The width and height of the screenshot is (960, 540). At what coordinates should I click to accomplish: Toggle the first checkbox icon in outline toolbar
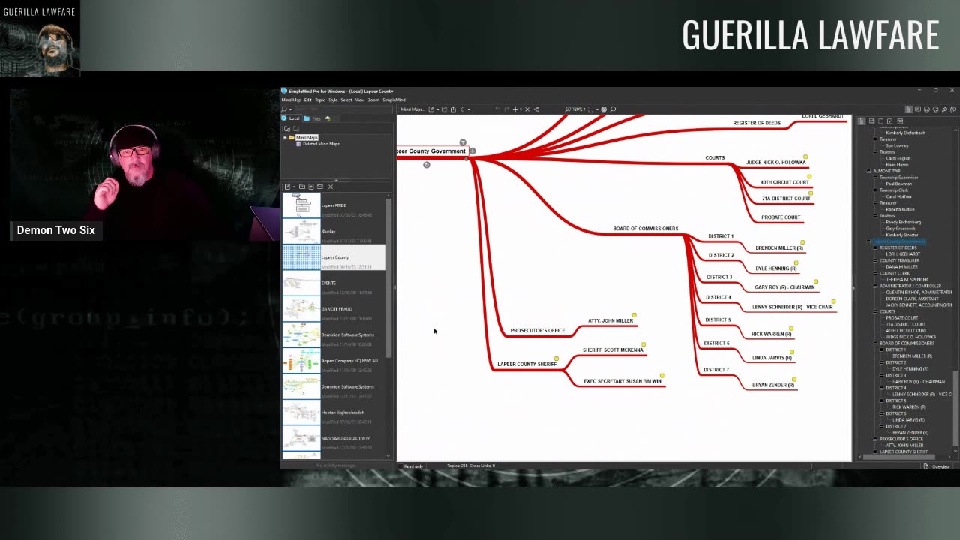pyautogui.click(x=871, y=121)
